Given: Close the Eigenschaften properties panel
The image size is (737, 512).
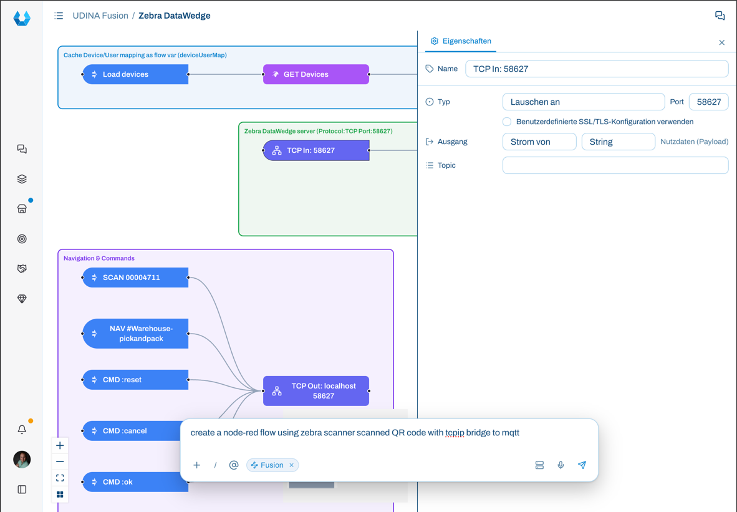Looking at the screenshot, I should (722, 43).
